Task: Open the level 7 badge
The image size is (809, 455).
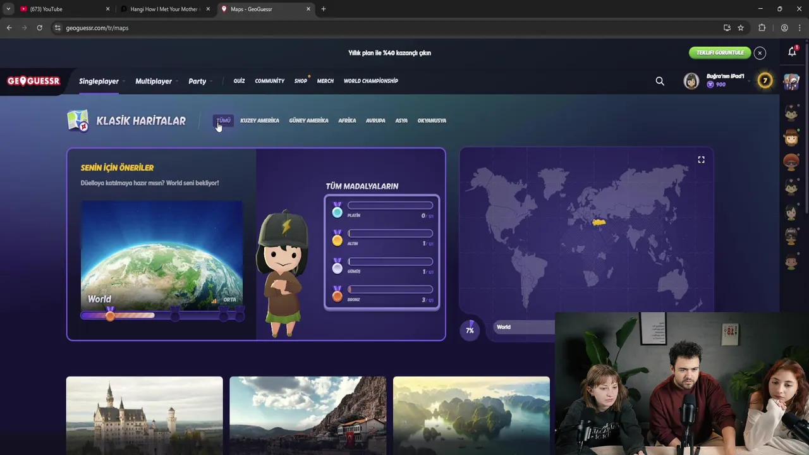Action: click(x=765, y=81)
